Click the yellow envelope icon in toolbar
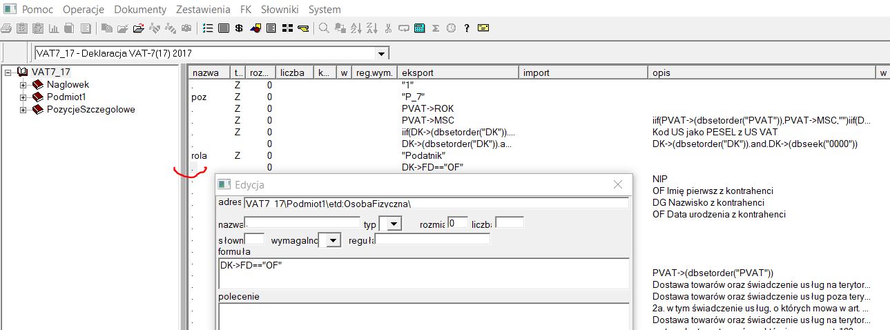 [483, 28]
